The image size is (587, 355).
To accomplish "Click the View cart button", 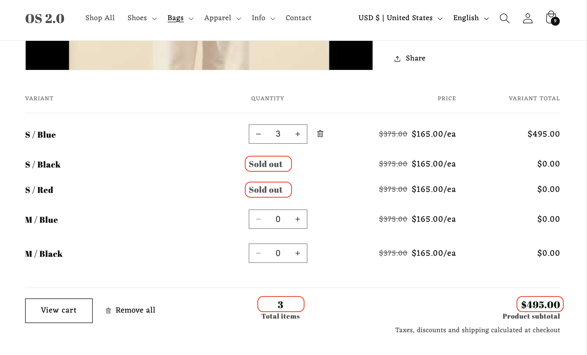I will coord(59,310).
